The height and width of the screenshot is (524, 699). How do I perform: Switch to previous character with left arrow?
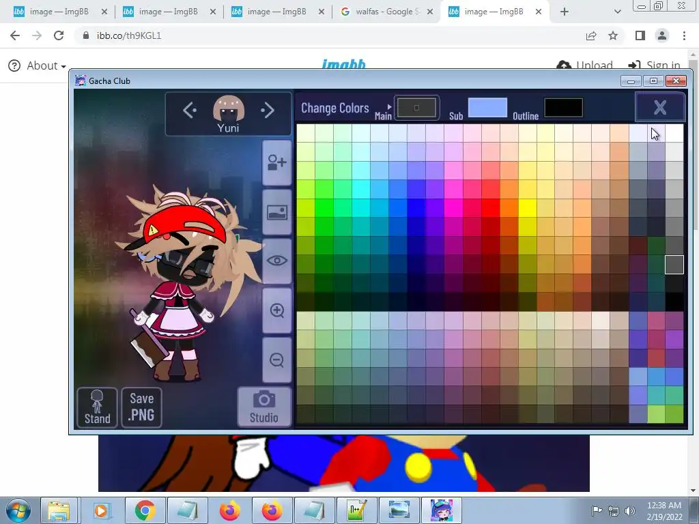190,110
